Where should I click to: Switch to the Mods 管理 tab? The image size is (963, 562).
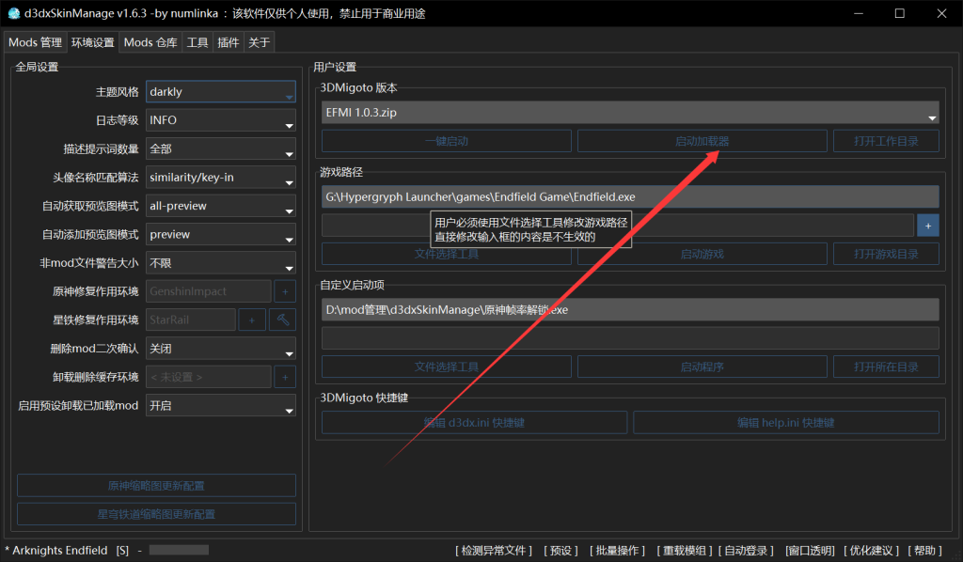click(35, 42)
